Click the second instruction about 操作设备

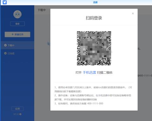pos(93,97)
